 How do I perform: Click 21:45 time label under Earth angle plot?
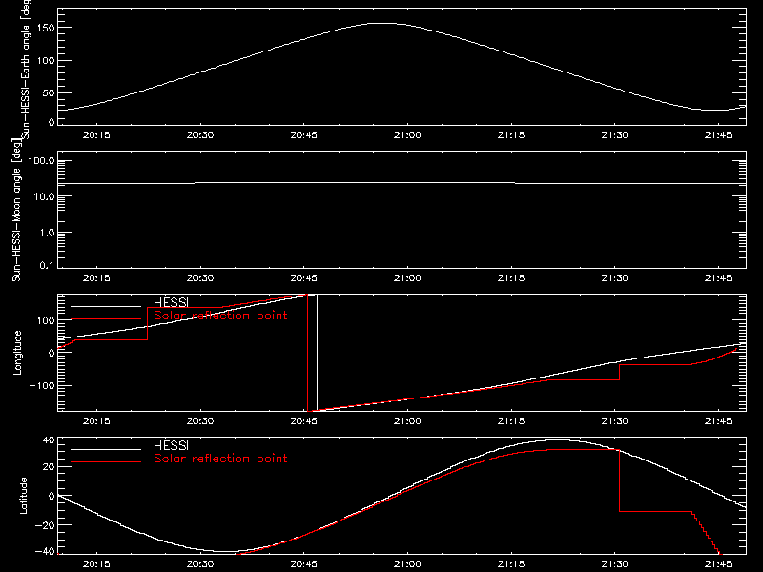[718, 135]
